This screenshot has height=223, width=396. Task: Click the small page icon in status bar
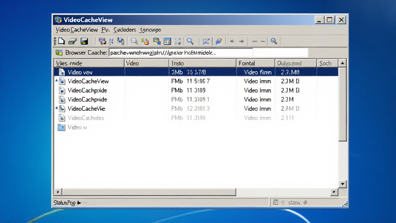point(275,202)
